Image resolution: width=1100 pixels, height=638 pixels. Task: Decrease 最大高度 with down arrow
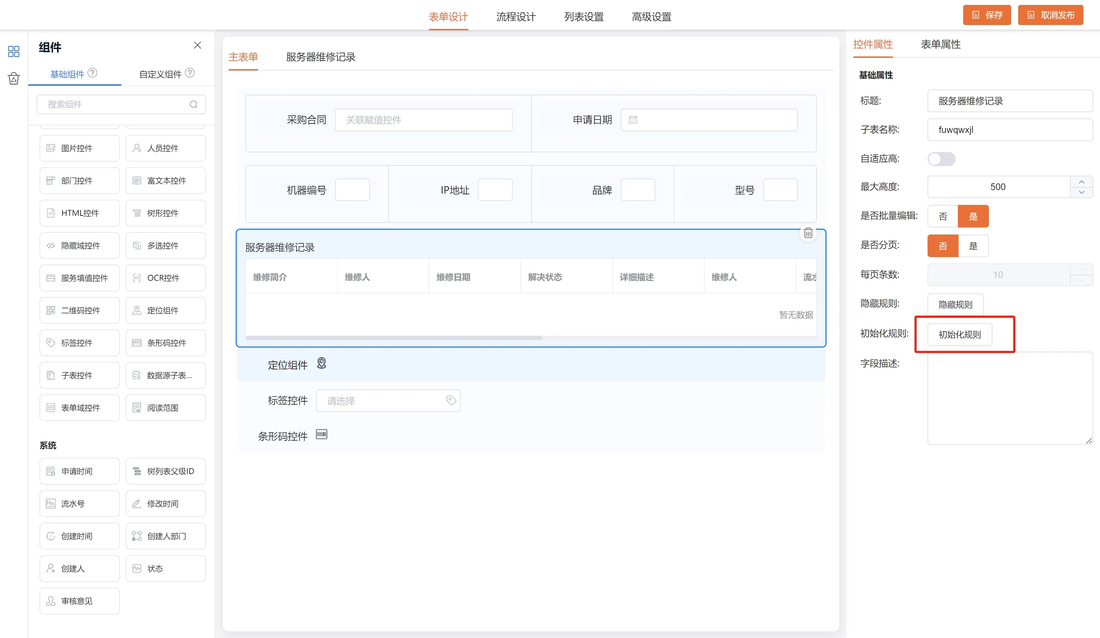pyautogui.click(x=1081, y=193)
